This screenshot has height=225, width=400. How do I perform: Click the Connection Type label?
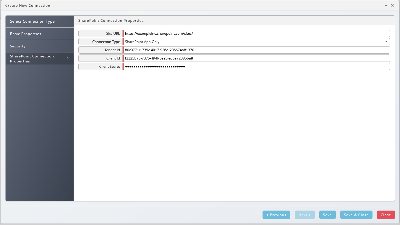point(106,42)
